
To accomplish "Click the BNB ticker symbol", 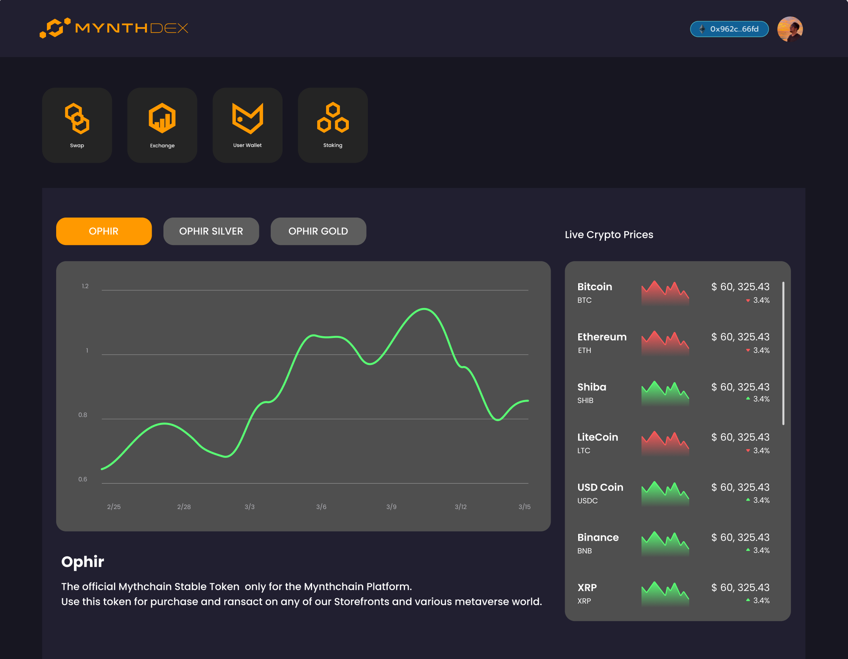I will click(x=584, y=551).
